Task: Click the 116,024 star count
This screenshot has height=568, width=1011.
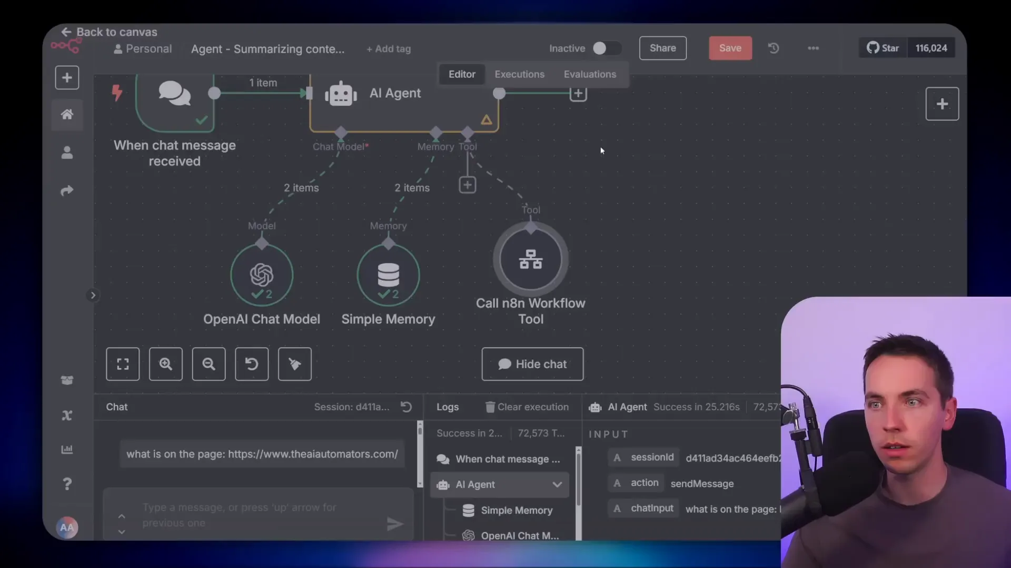Action: coord(931,48)
